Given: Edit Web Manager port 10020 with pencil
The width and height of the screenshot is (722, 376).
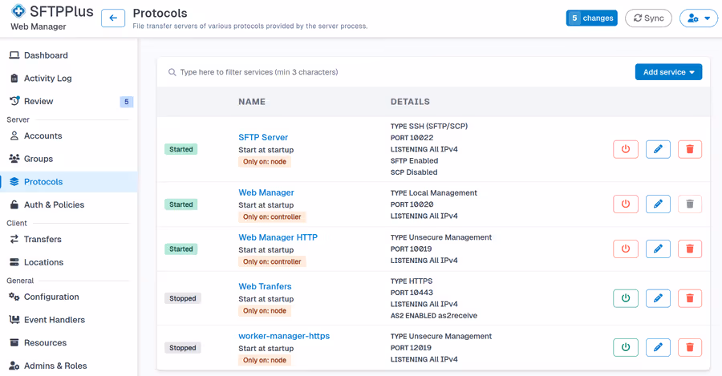Looking at the screenshot, I should click(x=658, y=204).
